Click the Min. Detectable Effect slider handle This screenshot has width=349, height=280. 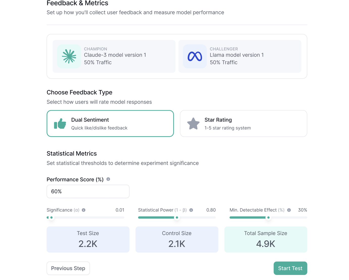tap(268, 217)
